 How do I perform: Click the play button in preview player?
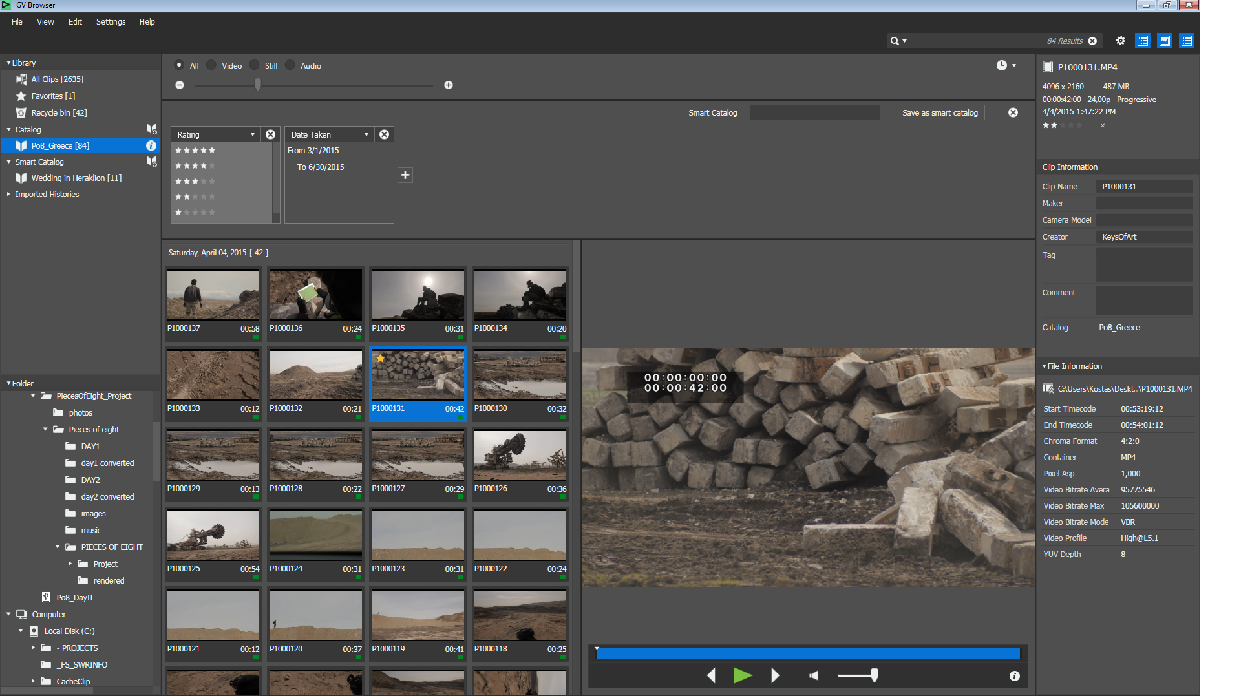[741, 675]
